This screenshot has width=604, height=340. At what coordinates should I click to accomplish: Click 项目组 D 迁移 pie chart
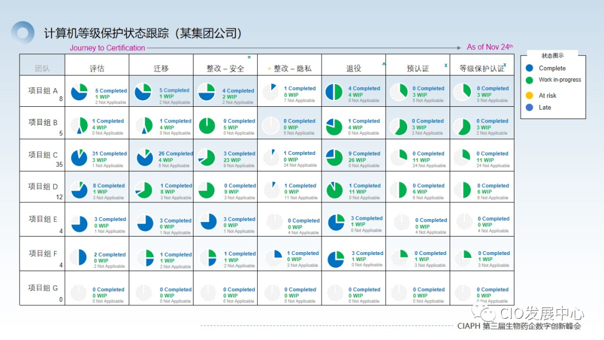click(x=144, y=190)
